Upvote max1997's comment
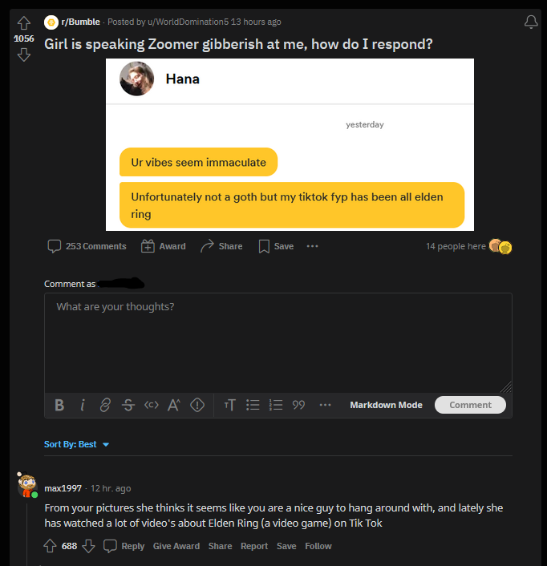This screenshot has width=547, height=566. (50, 546)
